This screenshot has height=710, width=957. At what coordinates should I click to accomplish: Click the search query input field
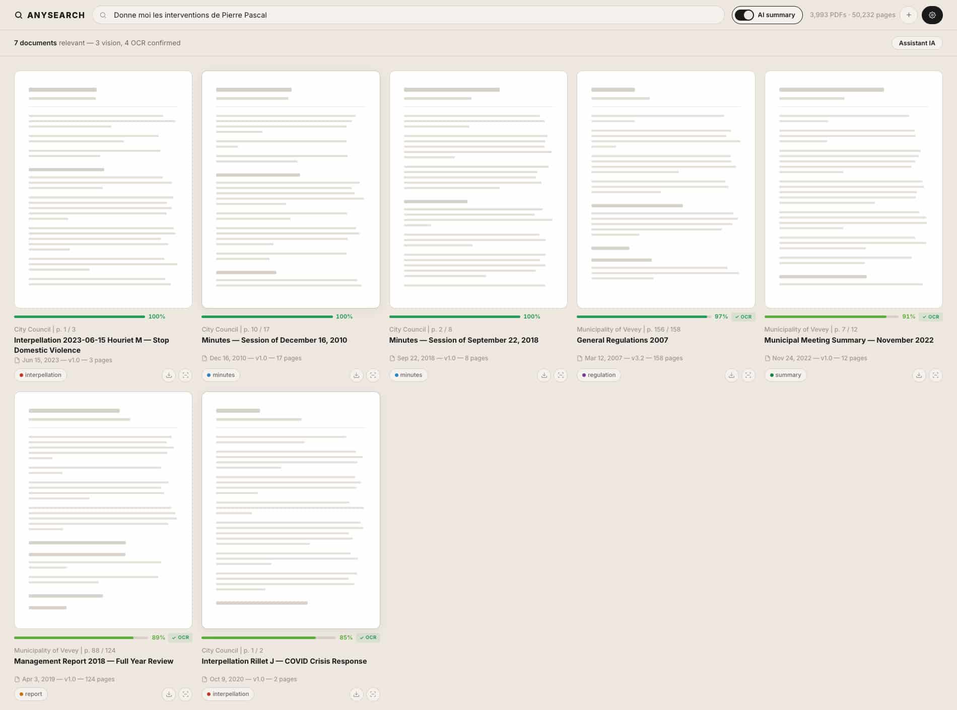408,15
